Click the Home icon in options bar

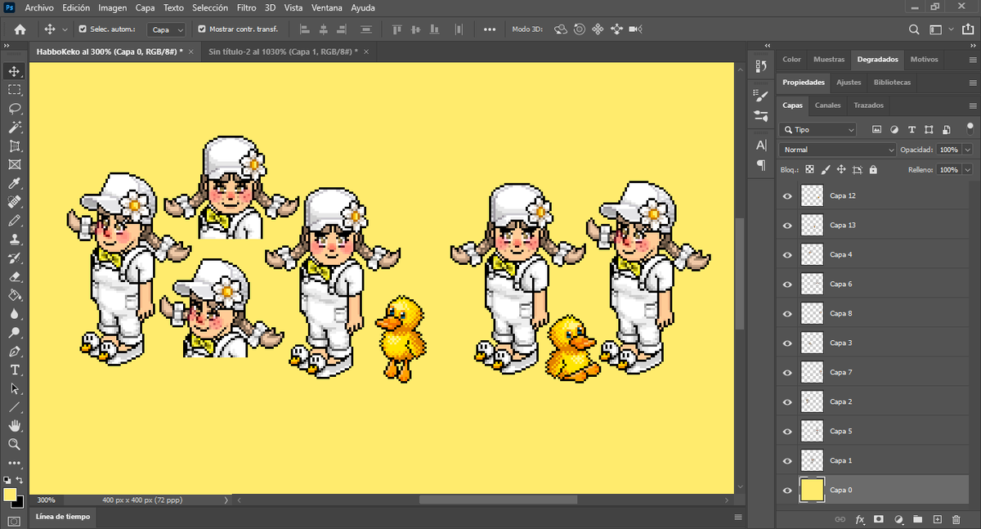pos(20,29)
